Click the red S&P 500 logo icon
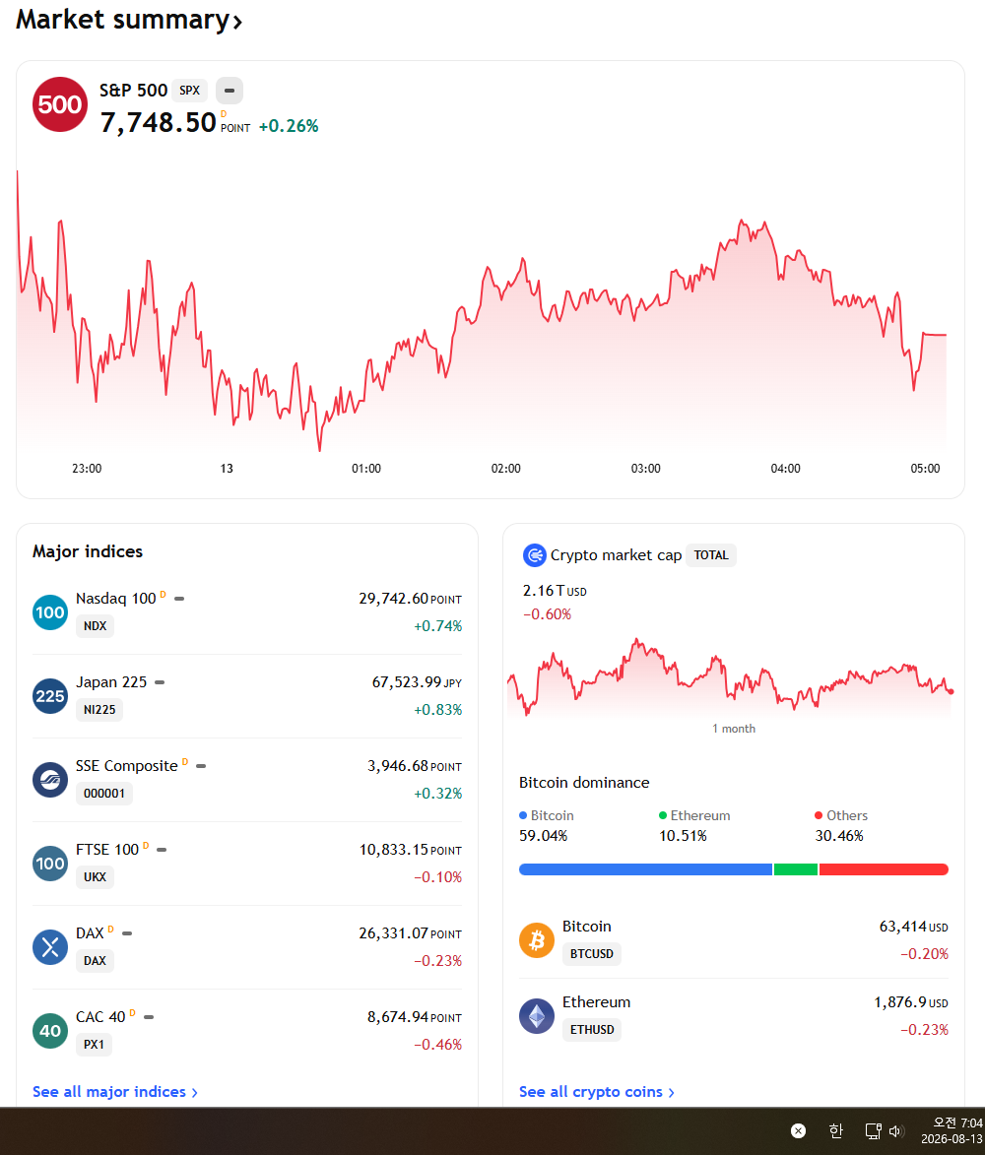985x1155 pixels. click(x=60, y=104)
